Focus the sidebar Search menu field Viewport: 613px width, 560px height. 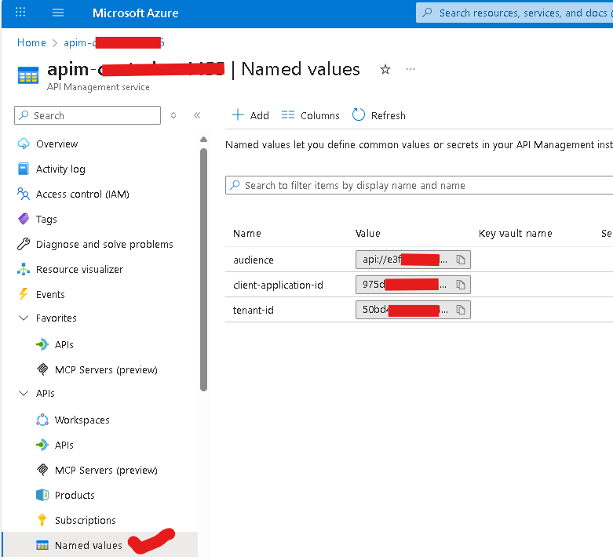point(88,115)
